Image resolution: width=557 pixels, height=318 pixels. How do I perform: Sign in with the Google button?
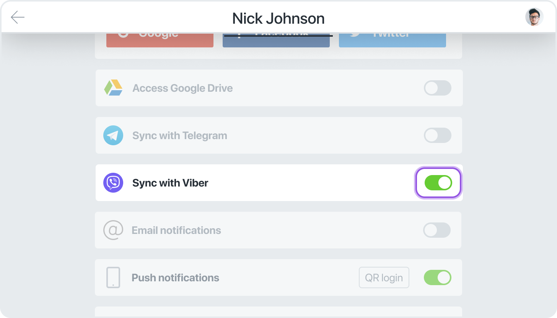click(160, 36)
